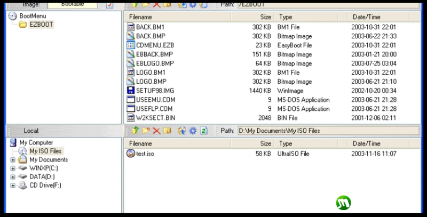The height and width of the screenshot is (217, 427).
Task: Click the UltraISO File type cell
Action: (x=293, y=154)
